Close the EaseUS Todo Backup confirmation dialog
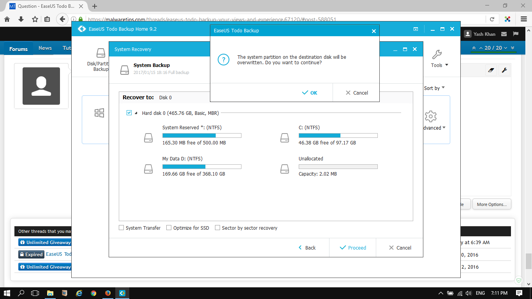This screenshot has width=532, height=299. coord(374,31)
